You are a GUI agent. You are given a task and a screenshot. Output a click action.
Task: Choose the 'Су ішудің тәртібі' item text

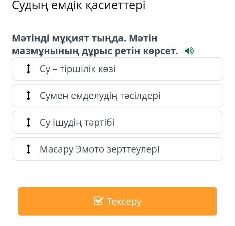[x=77, y=123]
